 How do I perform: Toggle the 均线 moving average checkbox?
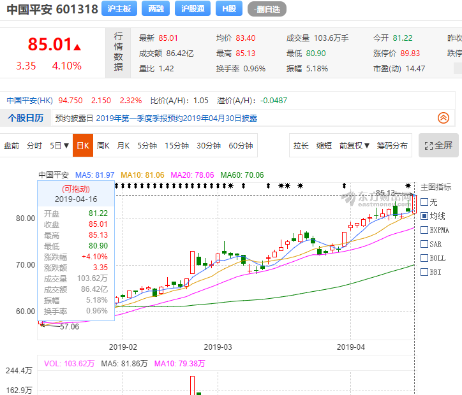[x=424, y=216]
